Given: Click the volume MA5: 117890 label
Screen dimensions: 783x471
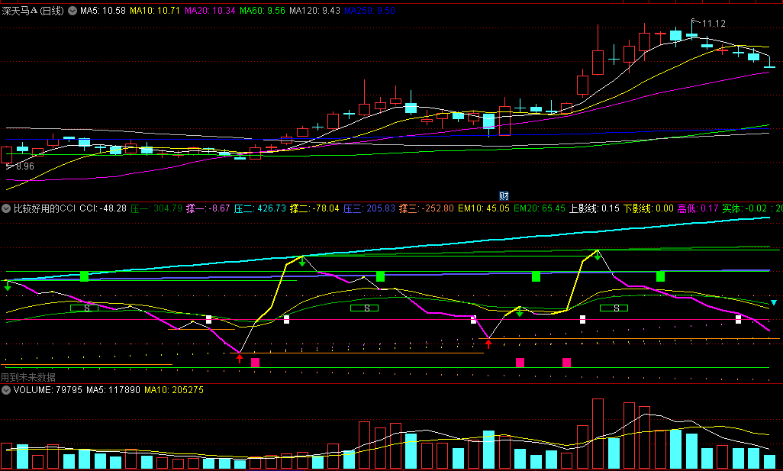Looking at the screenshot, I should (114, 389).
